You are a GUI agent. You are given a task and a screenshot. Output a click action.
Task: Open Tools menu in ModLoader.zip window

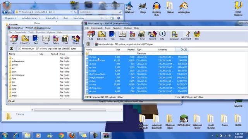tap(108, 28)
